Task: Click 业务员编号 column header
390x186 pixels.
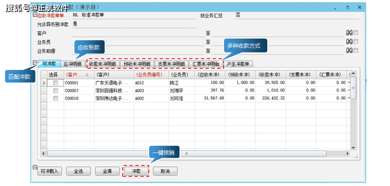Action: click(151, 75)
